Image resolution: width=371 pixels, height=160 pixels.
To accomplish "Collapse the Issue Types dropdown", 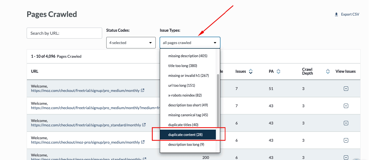I will tap(190, 43).
